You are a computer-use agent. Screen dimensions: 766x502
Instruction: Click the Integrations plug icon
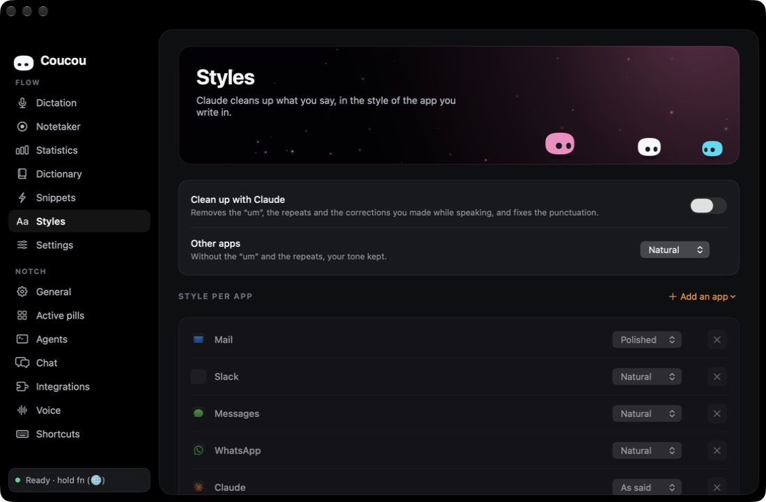coord(22,386)
